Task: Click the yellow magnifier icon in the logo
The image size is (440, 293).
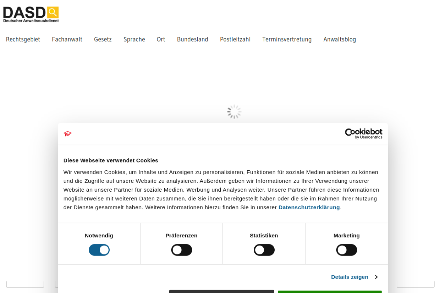Action: (53, 12)
